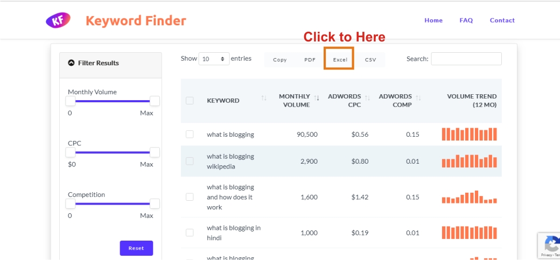Check the select-all header checkbox
Viewport: 560px width, 260px height.
tap(190, 101)
